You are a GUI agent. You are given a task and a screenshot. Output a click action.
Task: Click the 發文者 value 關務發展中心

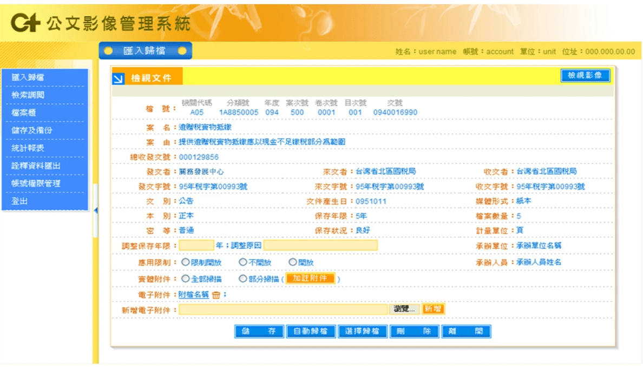pos(201,172)
